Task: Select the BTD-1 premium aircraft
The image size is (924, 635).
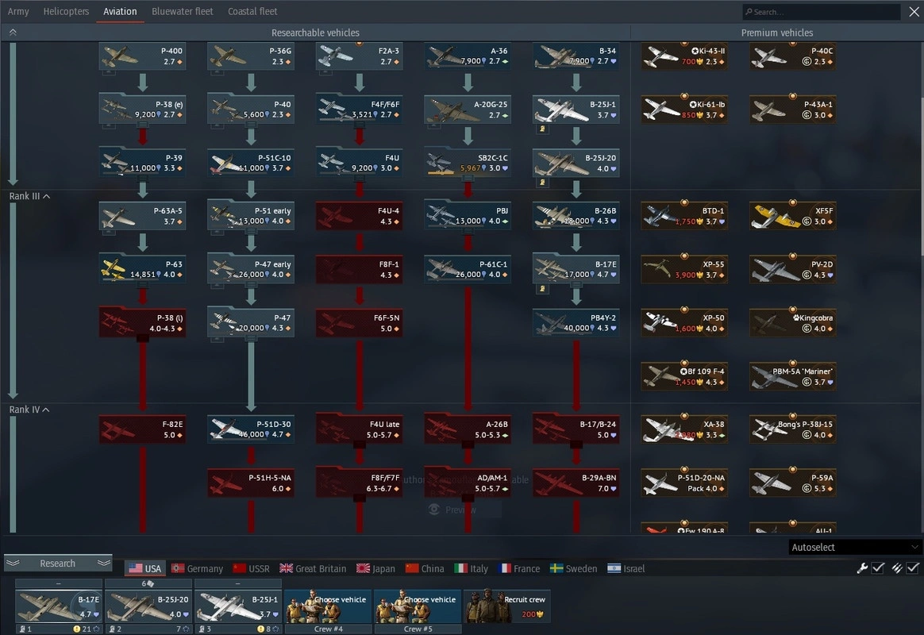Action: 683,216
